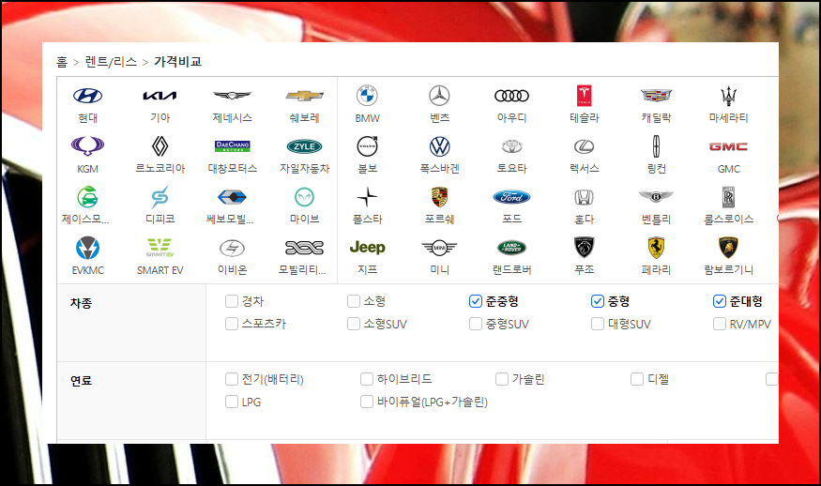
Task: Select the Chevrolet (쉐보레) bowtie logo
Action: click(x=304, y=96)
